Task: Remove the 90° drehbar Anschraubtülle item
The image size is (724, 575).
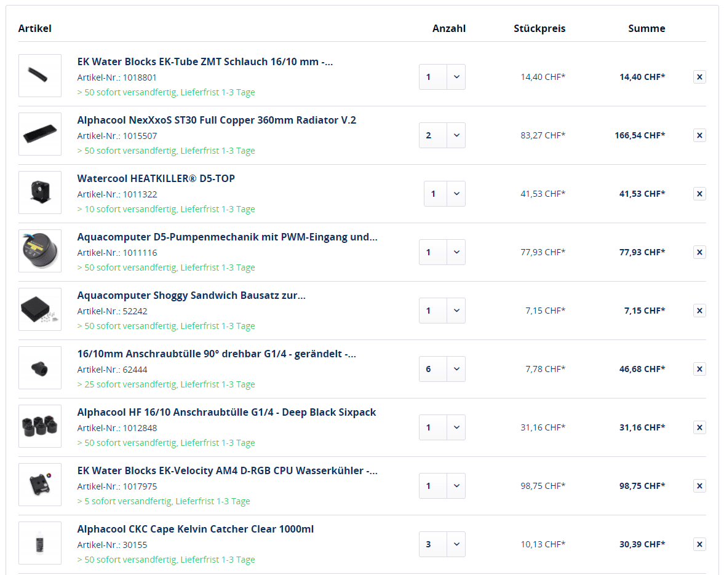Action: pyautogui.click(x=699, y=369)
